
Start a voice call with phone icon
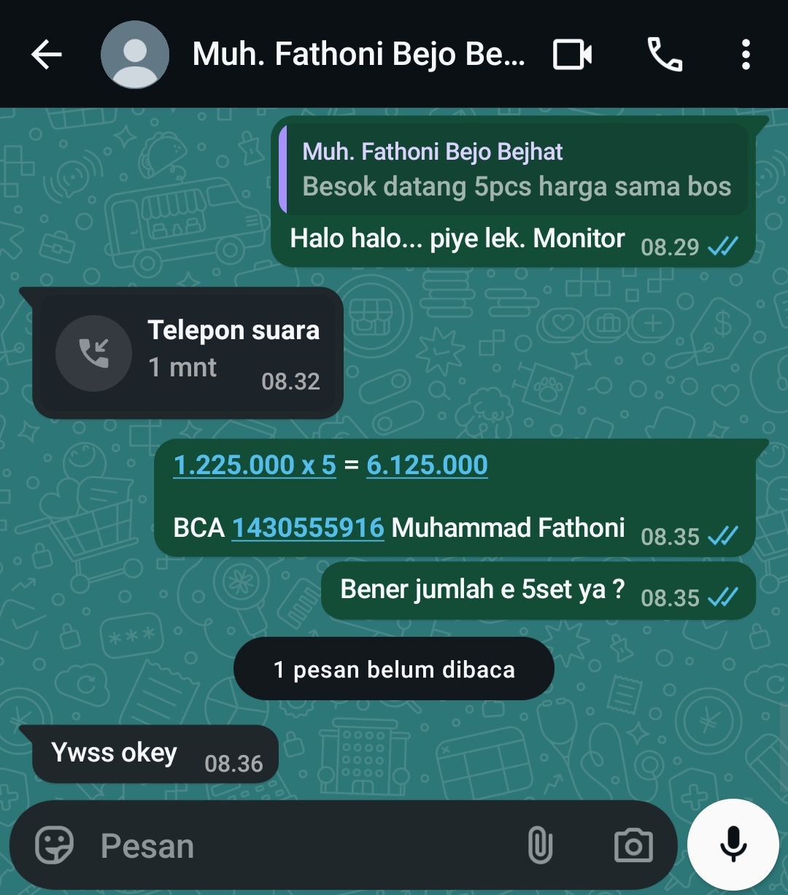(x=665, y=55)
